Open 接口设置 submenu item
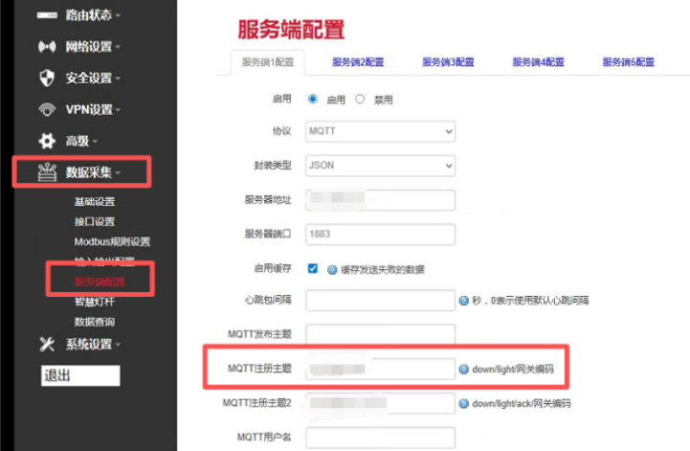690x451 pixels. (95, 221)
